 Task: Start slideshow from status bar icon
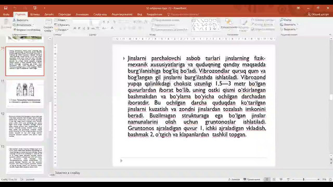288,179
